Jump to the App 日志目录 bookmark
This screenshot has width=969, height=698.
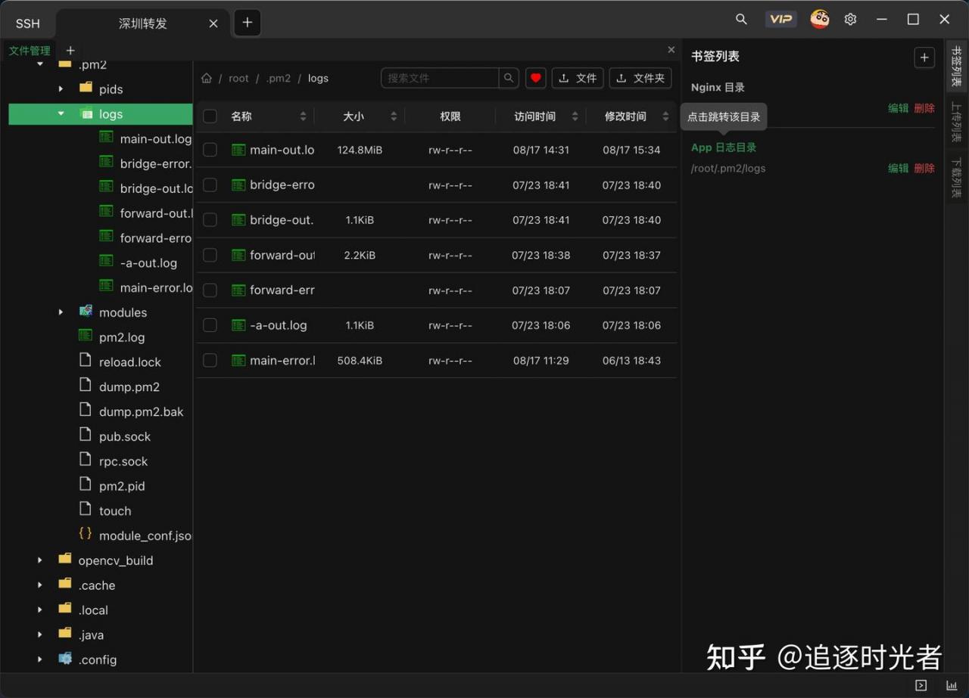[724, 147]
